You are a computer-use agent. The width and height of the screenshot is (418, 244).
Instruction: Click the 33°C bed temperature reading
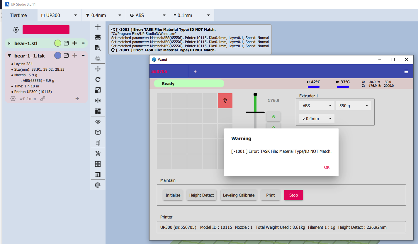pos(343,82)
